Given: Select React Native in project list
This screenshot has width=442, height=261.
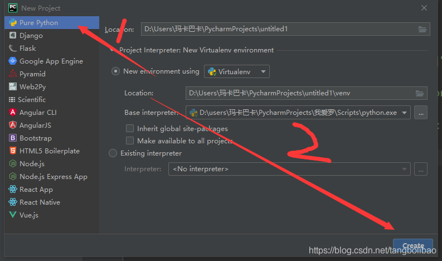Looking at the screenshot, I should [x=52, y=202].
